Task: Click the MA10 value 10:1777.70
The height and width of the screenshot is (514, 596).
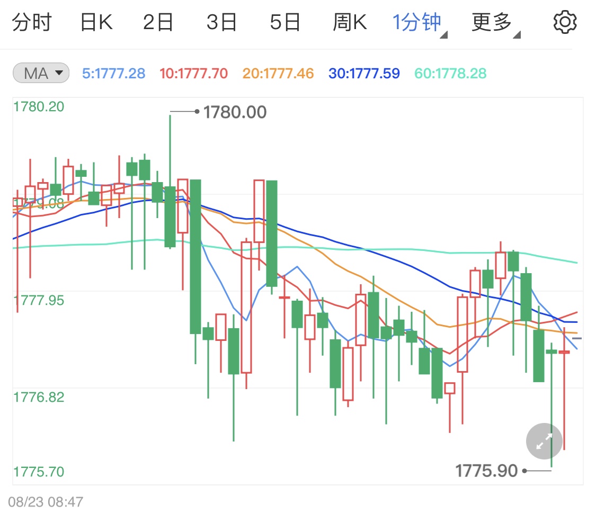Action: coord(193,74)
